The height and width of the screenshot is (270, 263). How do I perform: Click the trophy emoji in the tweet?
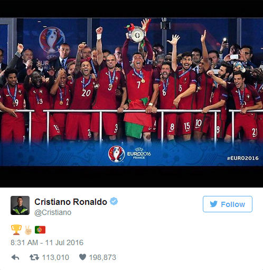pyautogui.click(x=16, y=230)
